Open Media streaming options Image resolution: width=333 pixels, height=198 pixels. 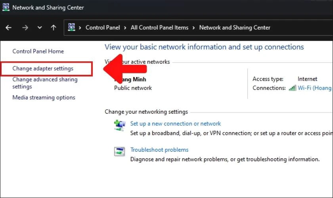pos(44,97)
